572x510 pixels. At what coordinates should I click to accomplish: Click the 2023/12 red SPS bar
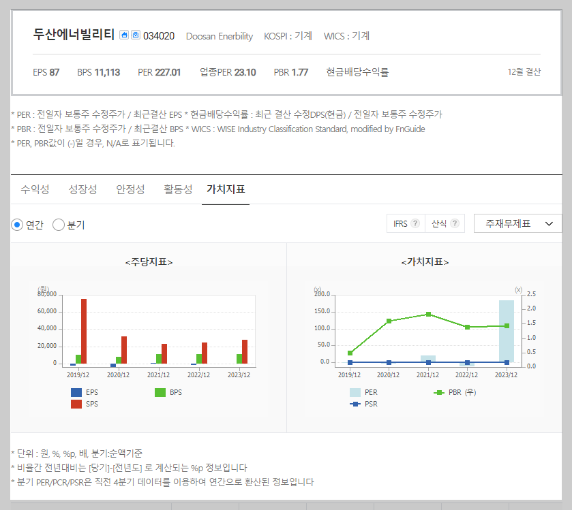coord(245,351)
